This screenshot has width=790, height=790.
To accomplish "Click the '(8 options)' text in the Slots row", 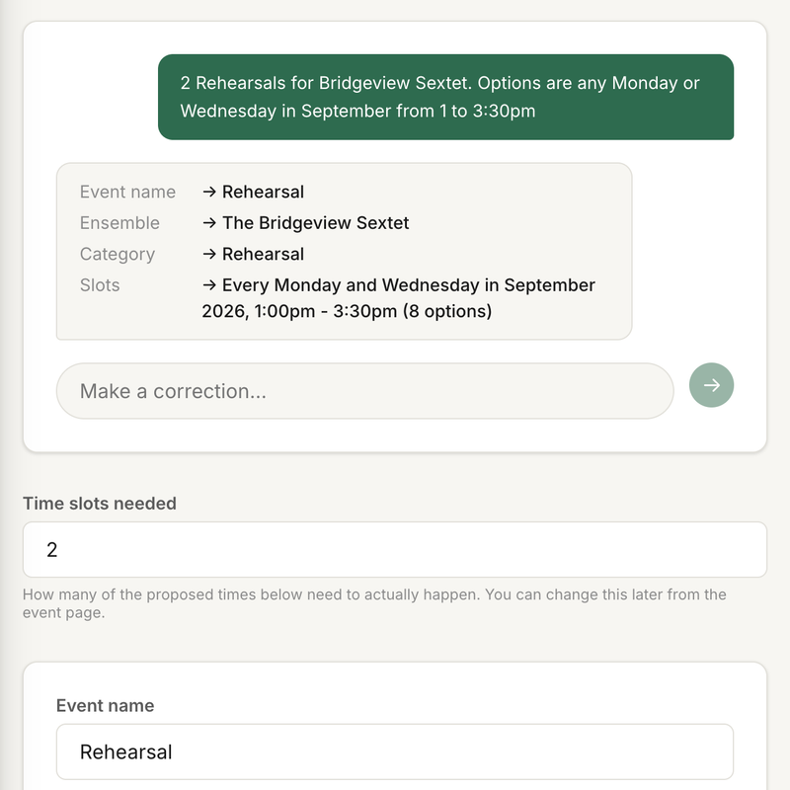I will tap(447, 311).
